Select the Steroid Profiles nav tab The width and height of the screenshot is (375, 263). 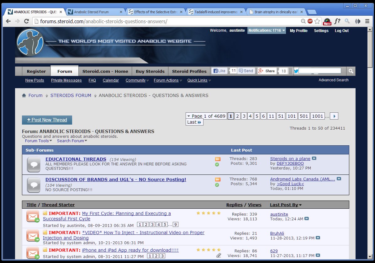point(189,71)
